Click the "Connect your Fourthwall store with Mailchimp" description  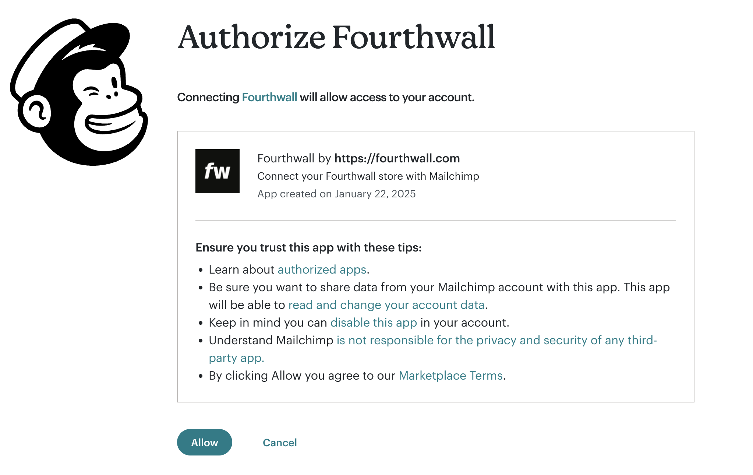(368, 176)
